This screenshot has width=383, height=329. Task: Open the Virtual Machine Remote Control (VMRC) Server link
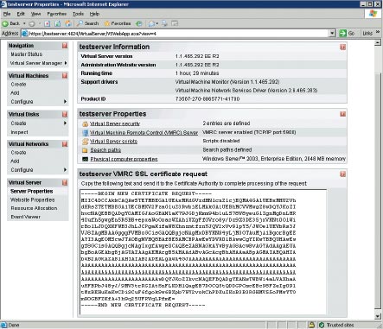click(x=144, y=132)
